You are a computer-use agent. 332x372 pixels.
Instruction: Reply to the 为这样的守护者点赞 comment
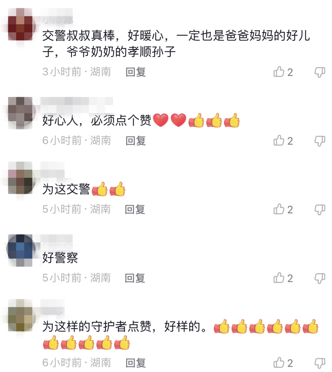pyautogui.click(x=136, y=363)
